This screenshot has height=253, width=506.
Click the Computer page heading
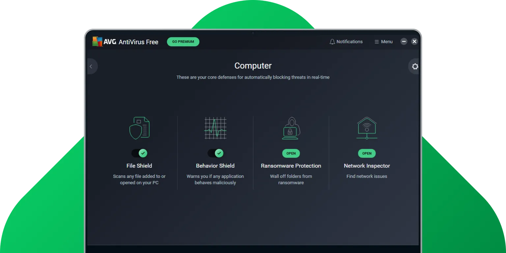click(x=253, y=66)
